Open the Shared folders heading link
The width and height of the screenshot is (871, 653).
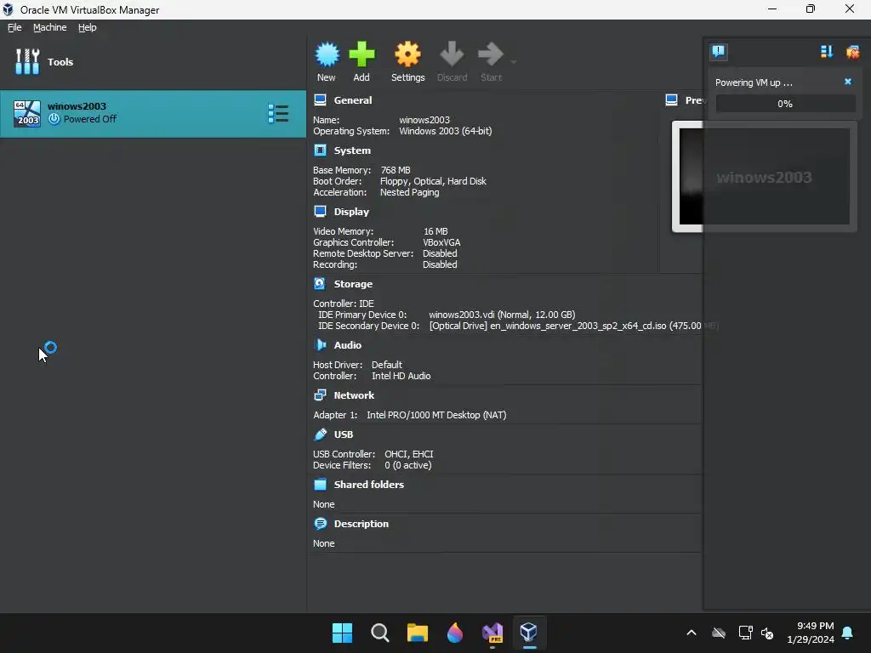(369, 485)
